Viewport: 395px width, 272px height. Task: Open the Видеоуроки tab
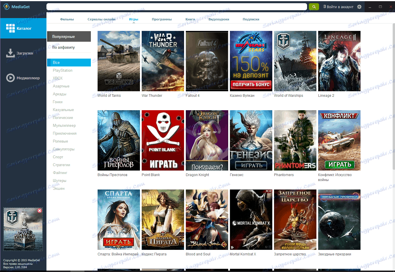tap(219, 19)
